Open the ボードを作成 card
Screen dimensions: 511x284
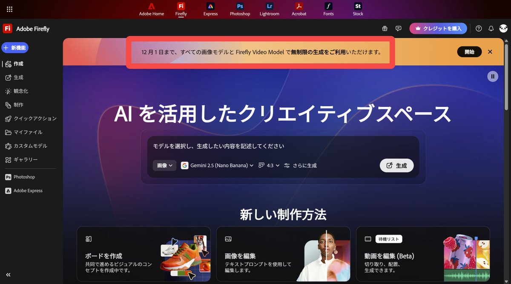tap(144, 254)
